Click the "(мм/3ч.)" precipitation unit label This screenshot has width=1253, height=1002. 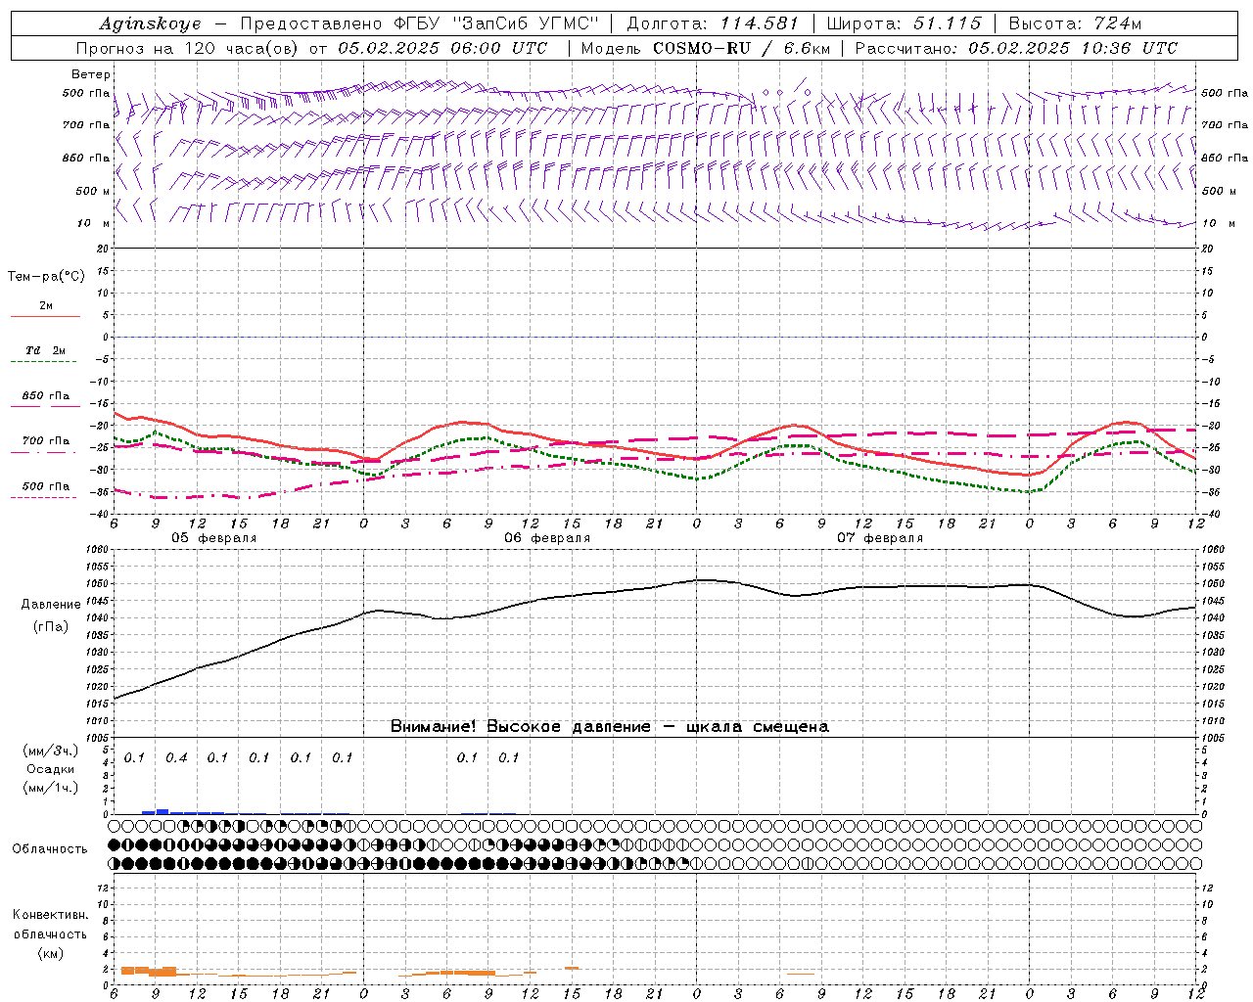coord(51,751)
